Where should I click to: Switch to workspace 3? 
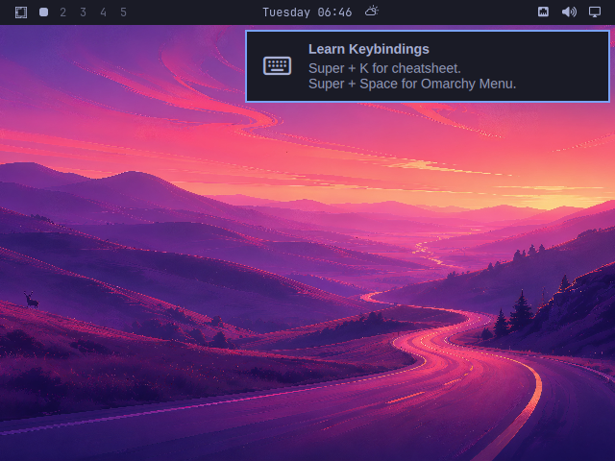(84, 12)
